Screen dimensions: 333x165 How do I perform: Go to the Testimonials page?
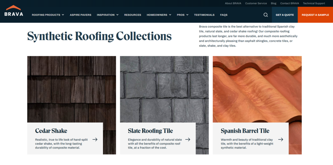click(x=204, y=15)
